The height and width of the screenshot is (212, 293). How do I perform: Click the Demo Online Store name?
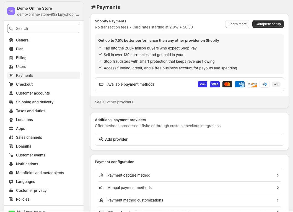(x=35, y=8)
